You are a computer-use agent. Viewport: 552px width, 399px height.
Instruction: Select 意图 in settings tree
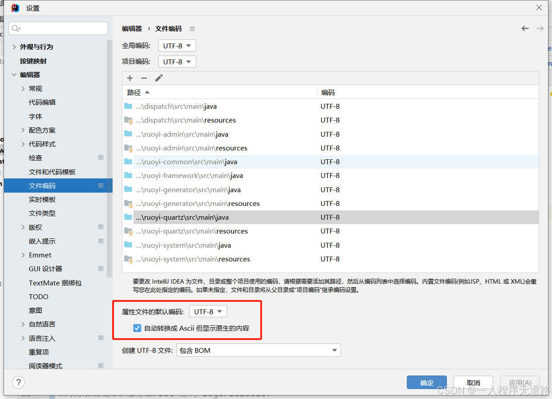point(35,310)
